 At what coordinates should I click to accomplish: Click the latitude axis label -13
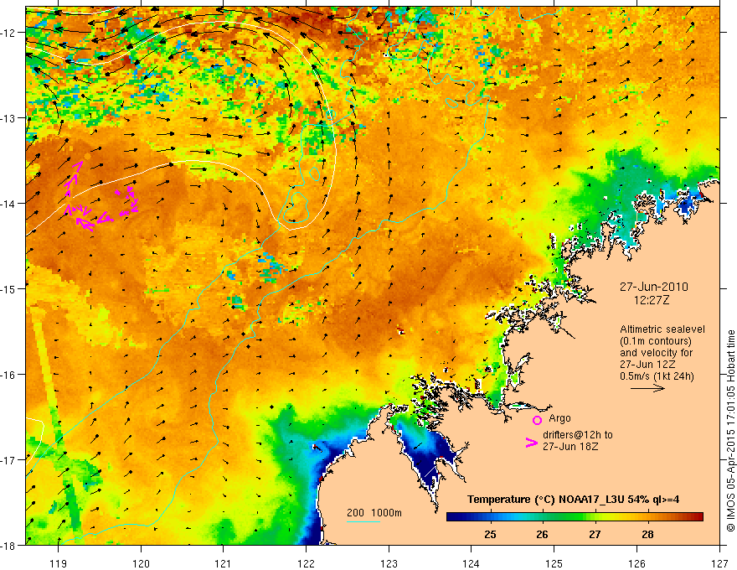(x=7, y=118)
